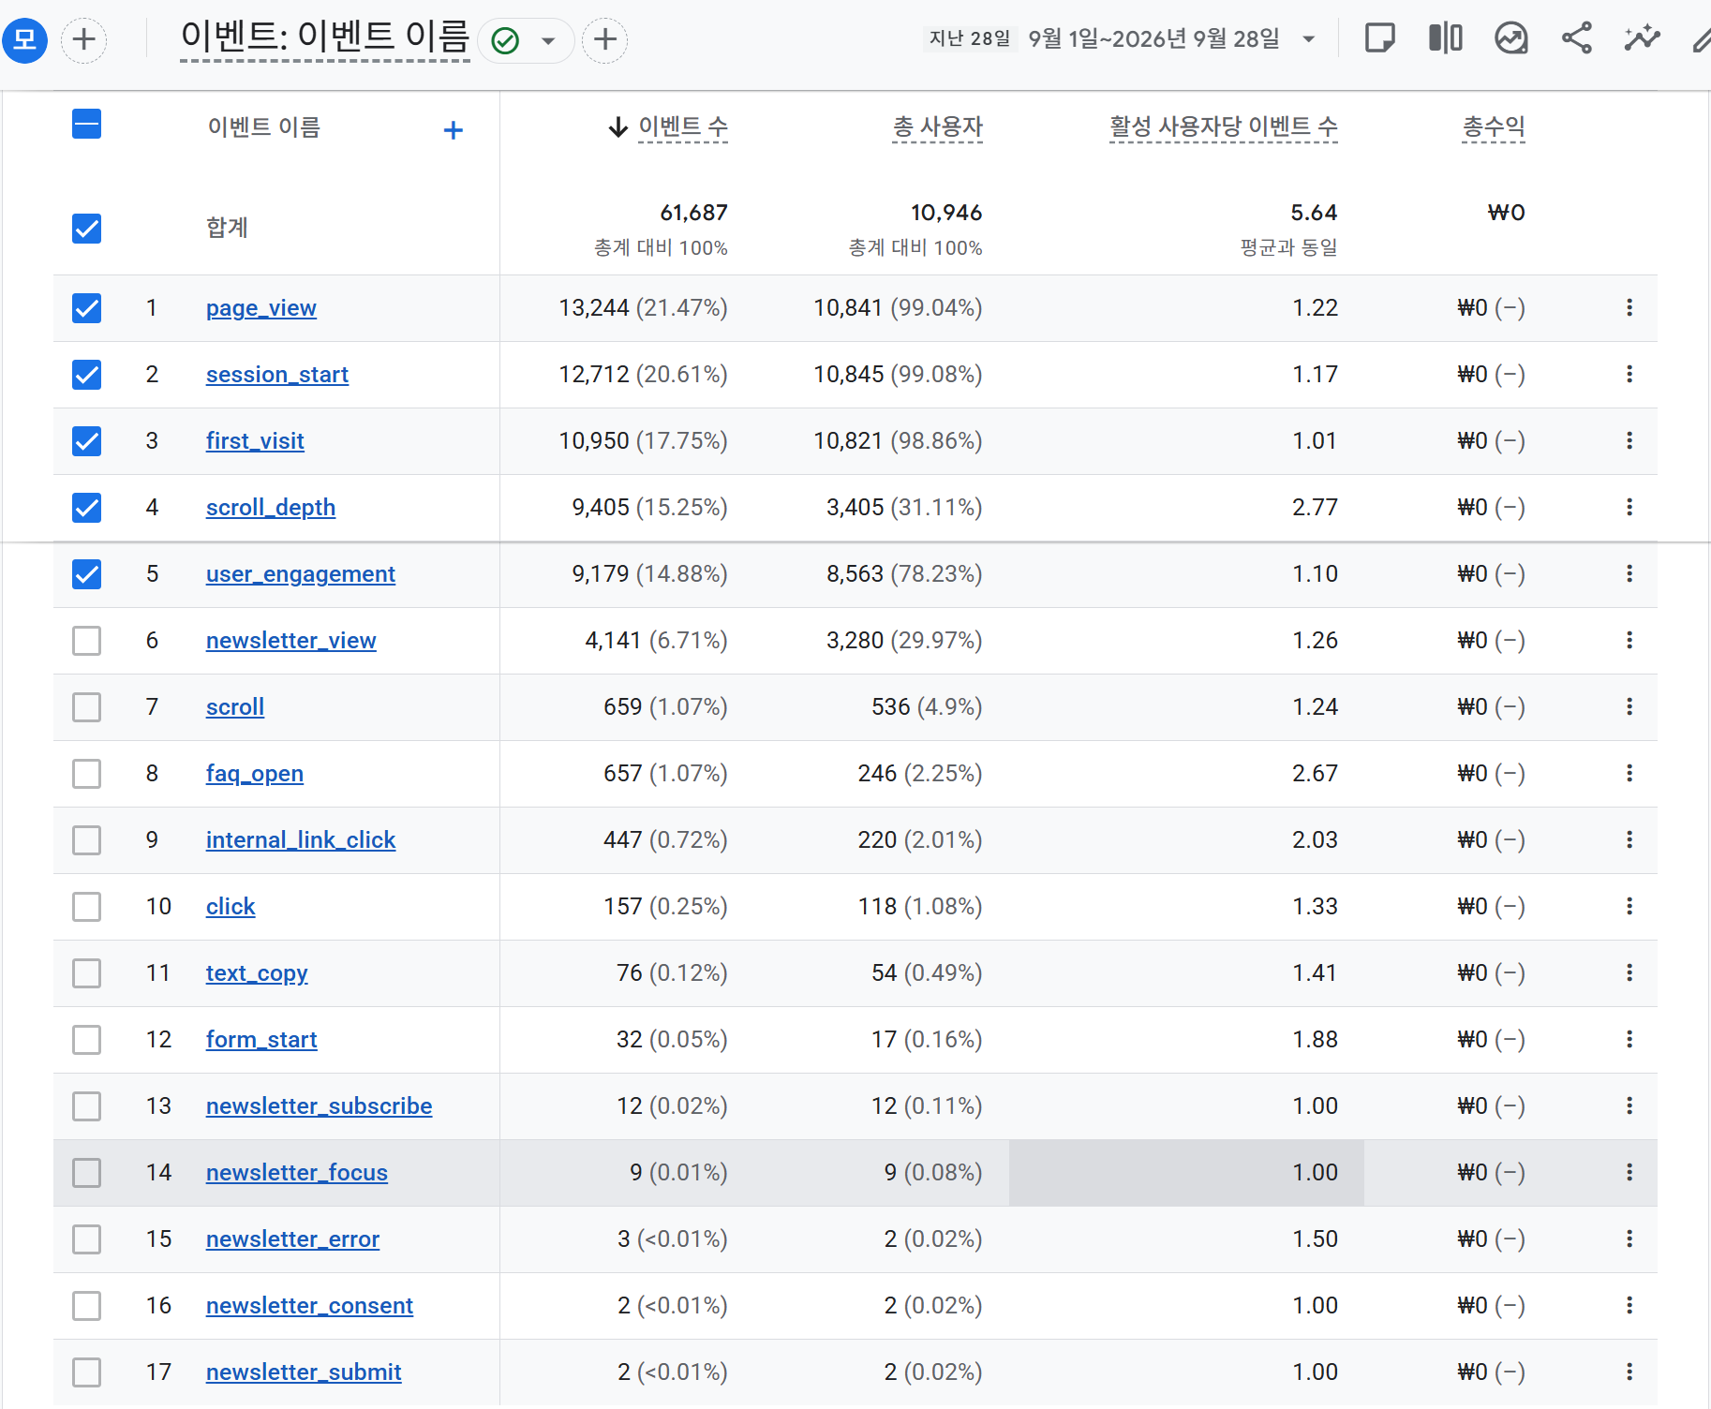Open more options for session_start row
1711x1409 pixels.
point(1629,374)
